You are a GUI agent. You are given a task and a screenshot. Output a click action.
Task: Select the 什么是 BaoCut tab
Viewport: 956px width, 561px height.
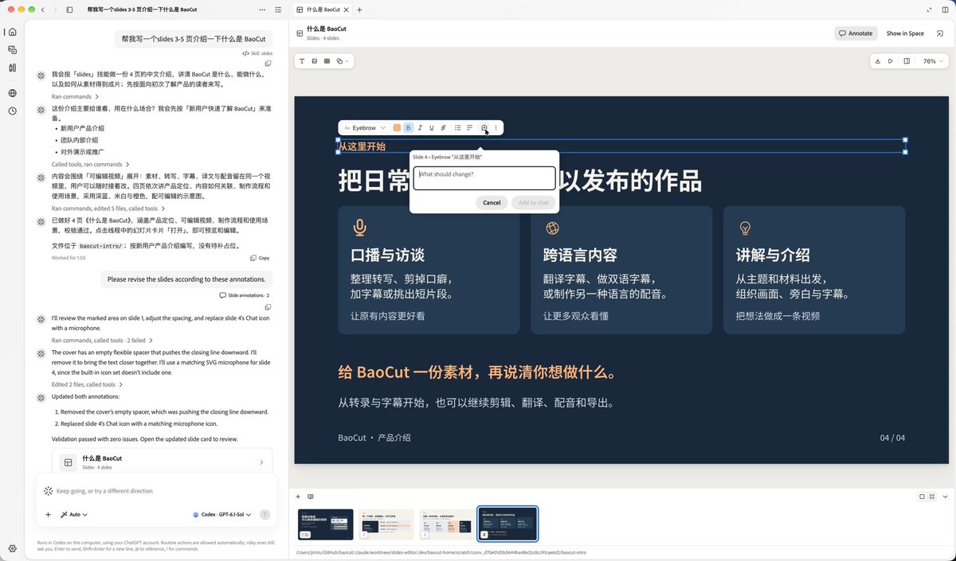pyautogui.click(x=323, y=10)
